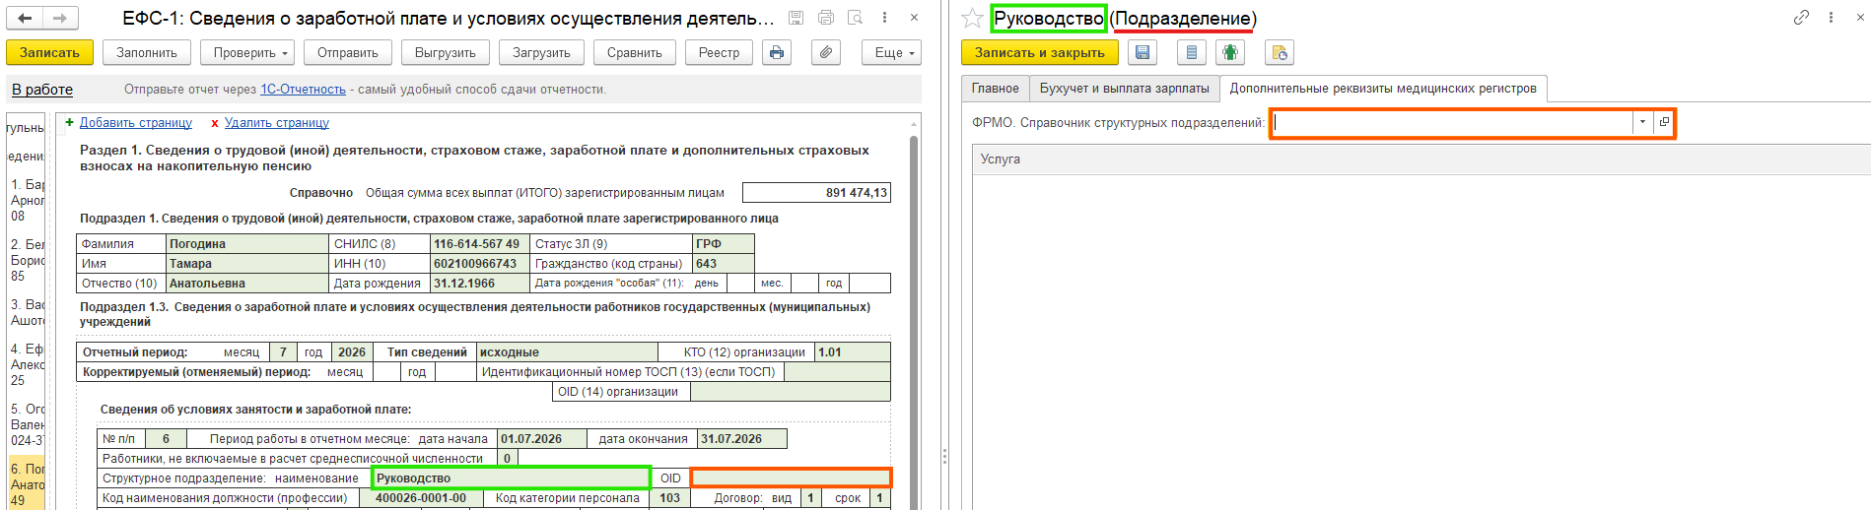Click the surname cell Погодина
The height and width of the screenshot is (510, 1871).
click(247, 243)
